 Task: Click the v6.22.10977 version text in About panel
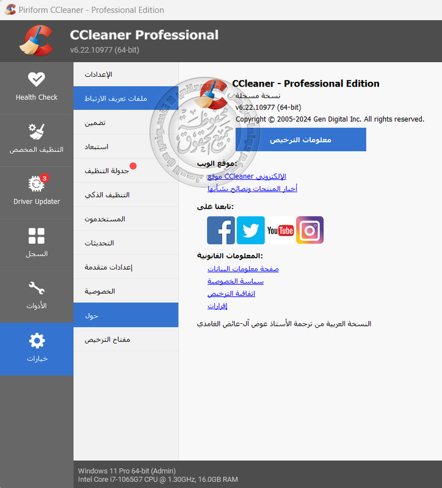pos(268,107)
